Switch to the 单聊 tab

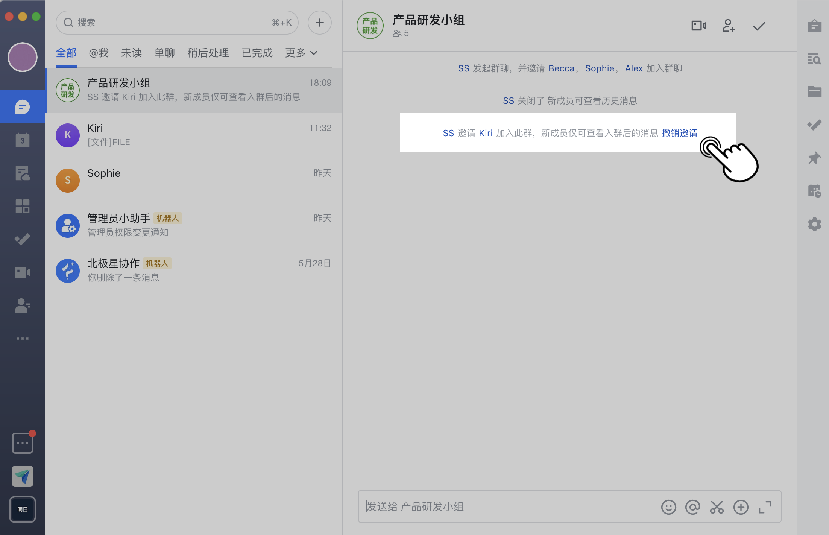pos(164,53)
